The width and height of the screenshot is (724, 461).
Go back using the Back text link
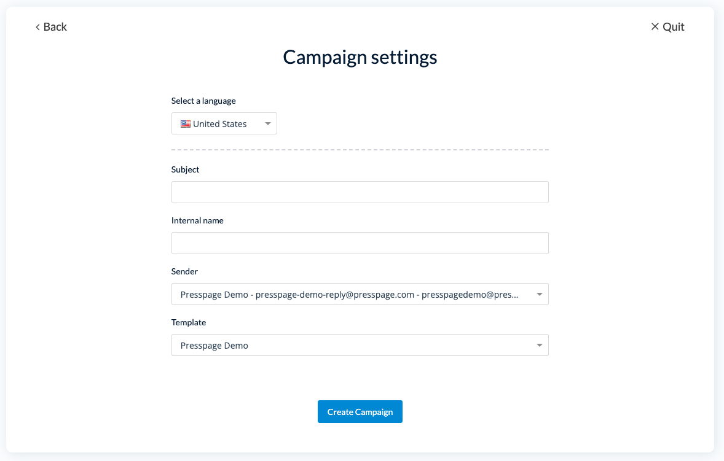click(x=55, y=27)
